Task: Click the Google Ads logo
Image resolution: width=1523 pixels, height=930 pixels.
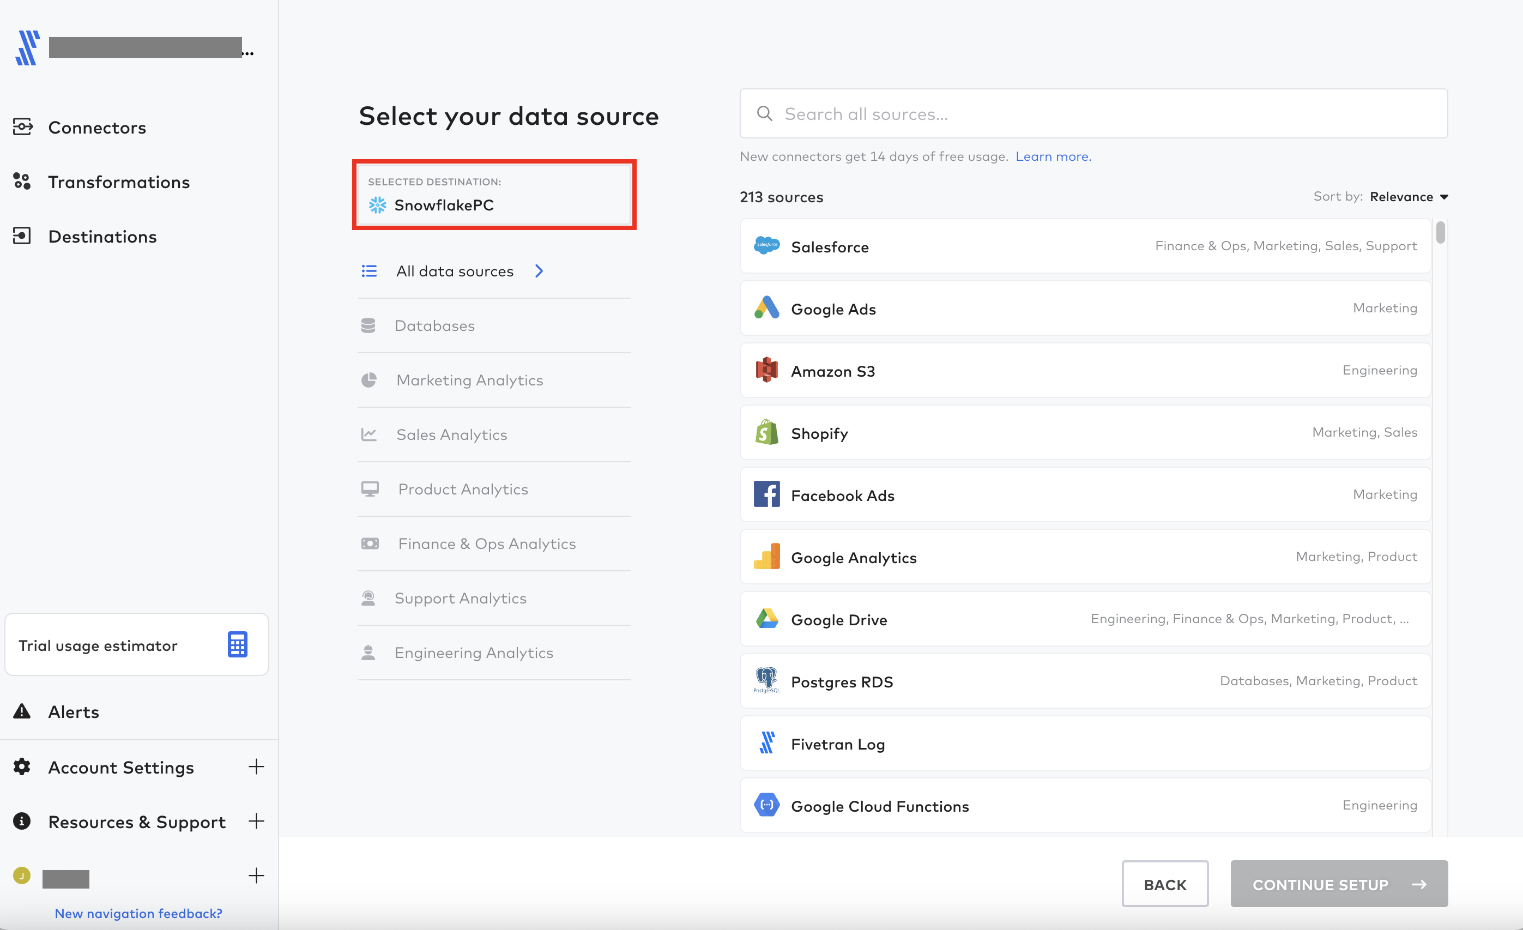Action: [x=766, y=308]
